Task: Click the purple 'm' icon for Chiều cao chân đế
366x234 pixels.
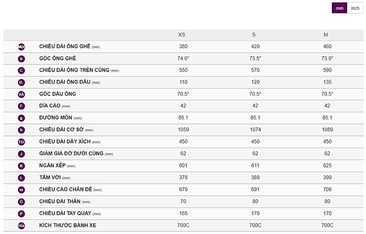Action: point(21,190)
